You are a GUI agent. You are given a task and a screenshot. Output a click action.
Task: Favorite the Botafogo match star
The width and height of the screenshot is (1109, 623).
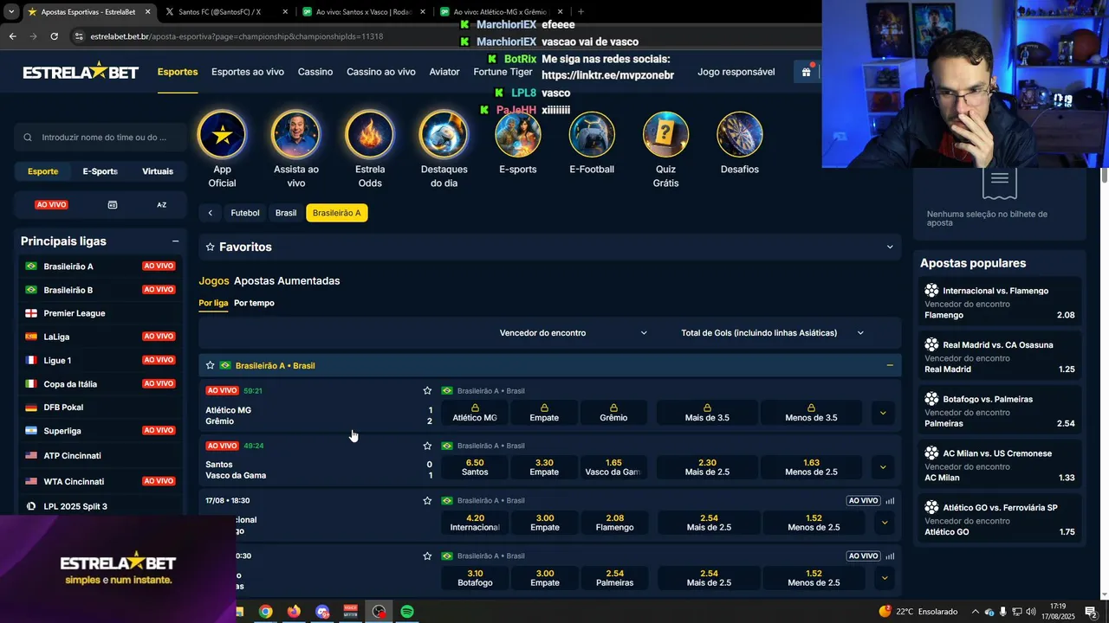coord(427,556)
